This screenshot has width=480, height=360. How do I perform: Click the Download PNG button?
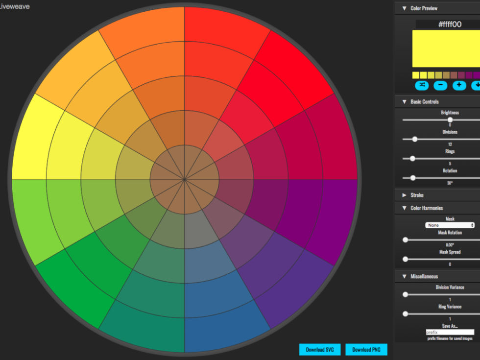[x=366, y=349]
